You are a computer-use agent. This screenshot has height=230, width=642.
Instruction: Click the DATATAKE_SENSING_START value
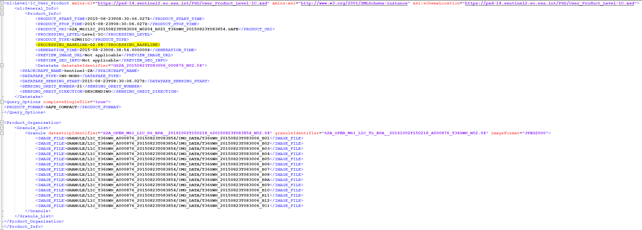[x=113, y=81]
